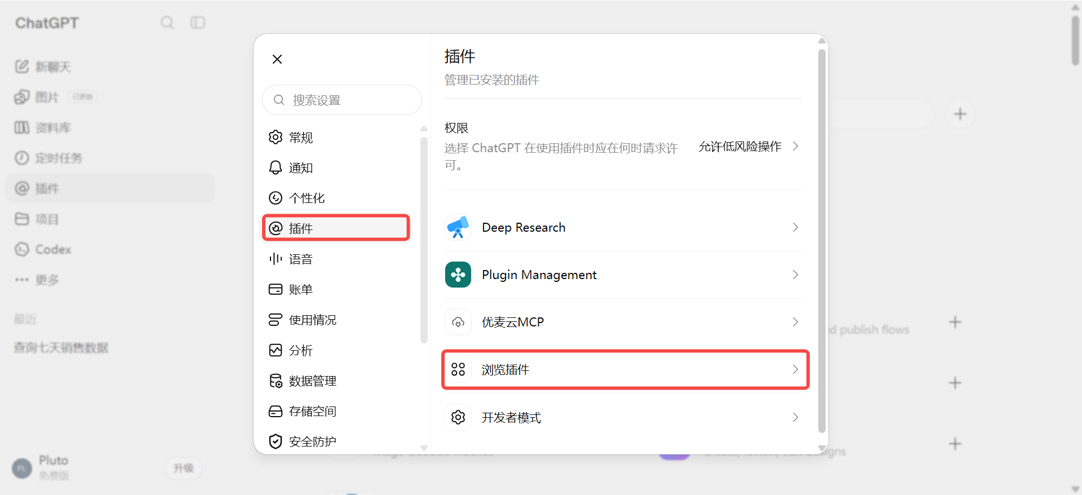This screenshot has height=495, width=1082.
Task: Click the 安全防护 shield icon
Action: click(x=276, y=441)
